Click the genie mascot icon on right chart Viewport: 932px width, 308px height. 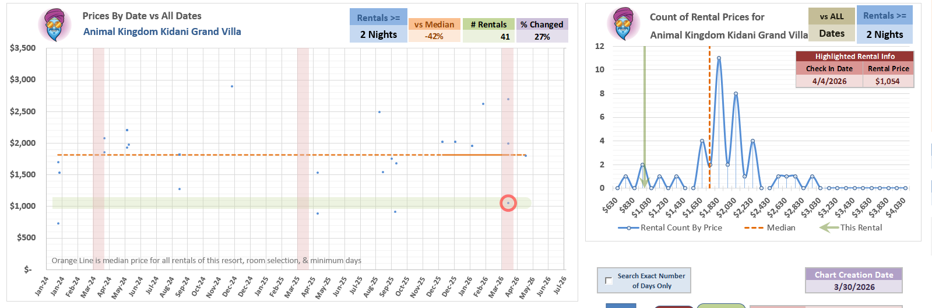(623, 24)
